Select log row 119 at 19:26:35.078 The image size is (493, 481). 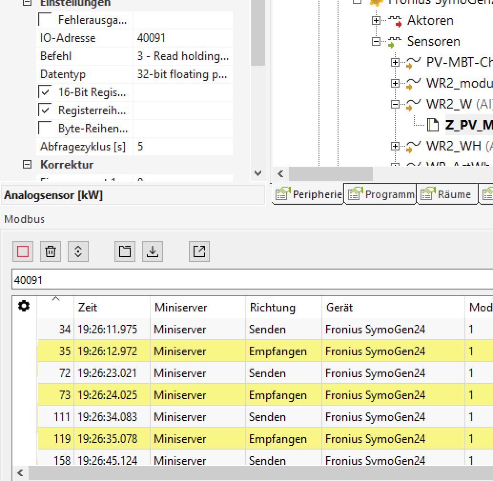coord(266,439)
